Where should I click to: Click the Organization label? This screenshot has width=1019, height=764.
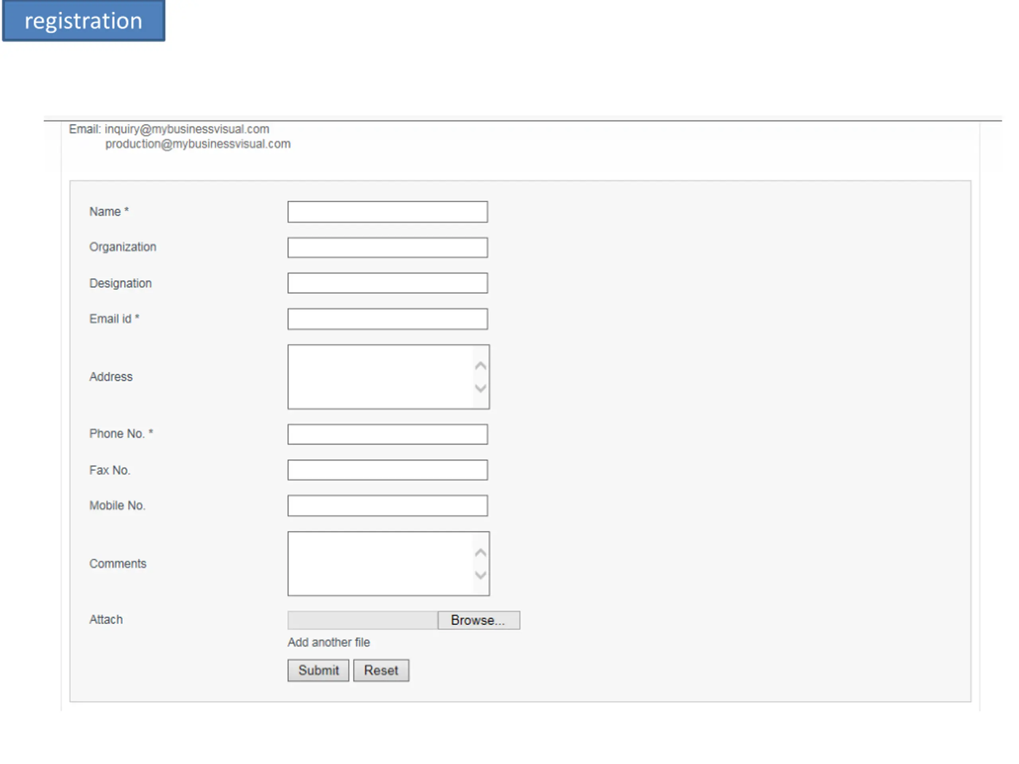tap(123, 247)
